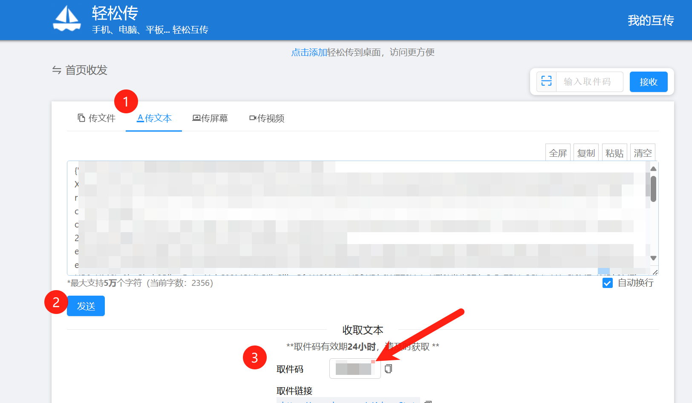
Task: Click the 取件码 code field
Action: coord(355,368)
